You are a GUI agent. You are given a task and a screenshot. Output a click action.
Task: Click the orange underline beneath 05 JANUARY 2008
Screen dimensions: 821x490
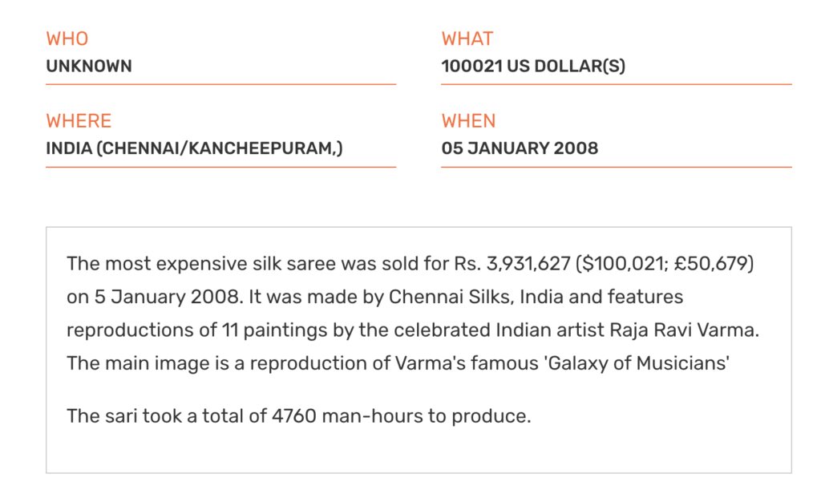pyautogui.click(x=617, y=167)
